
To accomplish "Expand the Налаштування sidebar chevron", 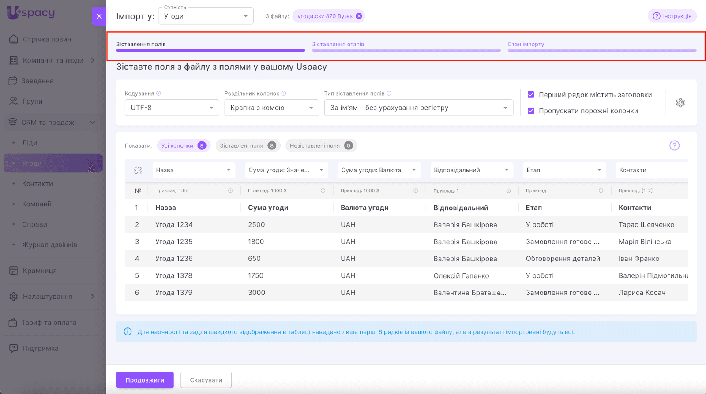I will [93, 297].
